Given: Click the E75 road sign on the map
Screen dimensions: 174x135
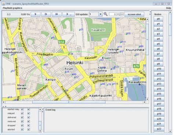Looking at the screenshot, I should [136, 66].
